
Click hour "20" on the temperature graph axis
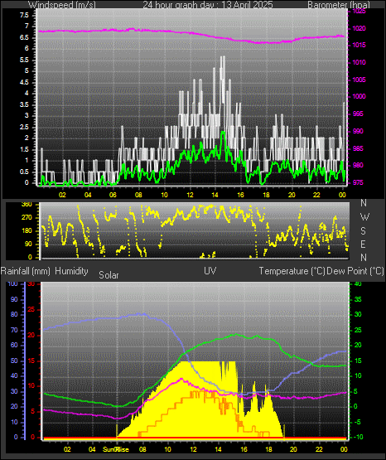tap(294, 449)
